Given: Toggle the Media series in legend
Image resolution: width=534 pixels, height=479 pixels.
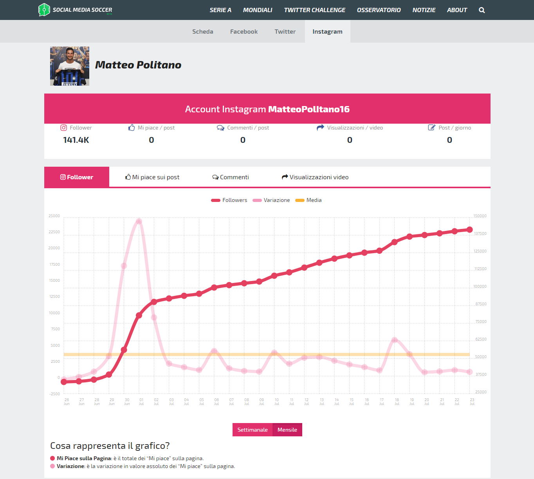Looking at the screenshot, I should pos(308,200).
